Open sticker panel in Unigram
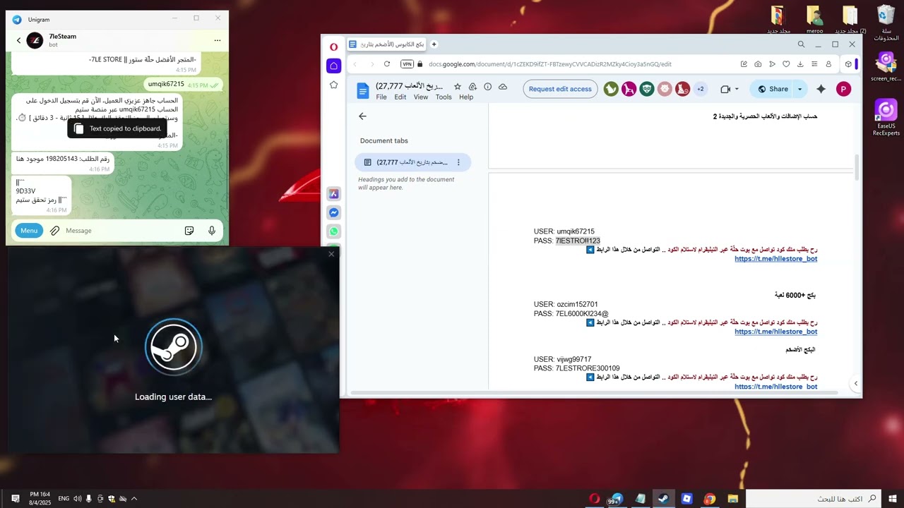The image size is (904, 508). click(189, 231)
